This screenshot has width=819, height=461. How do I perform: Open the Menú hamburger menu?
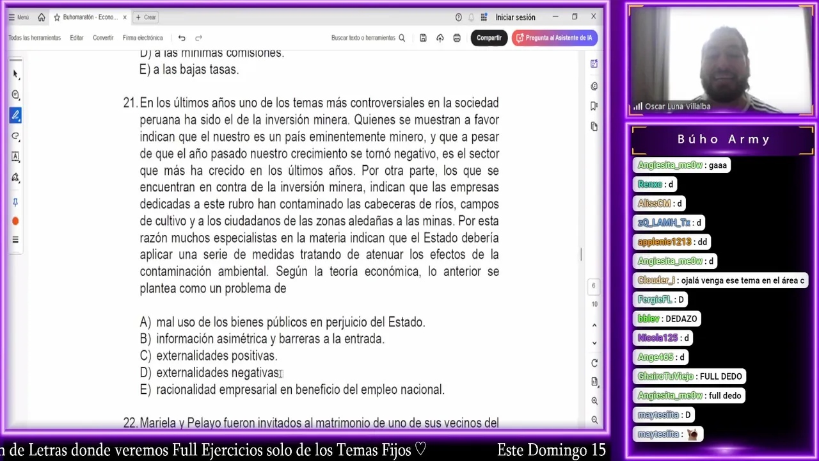tap(18, 17)
